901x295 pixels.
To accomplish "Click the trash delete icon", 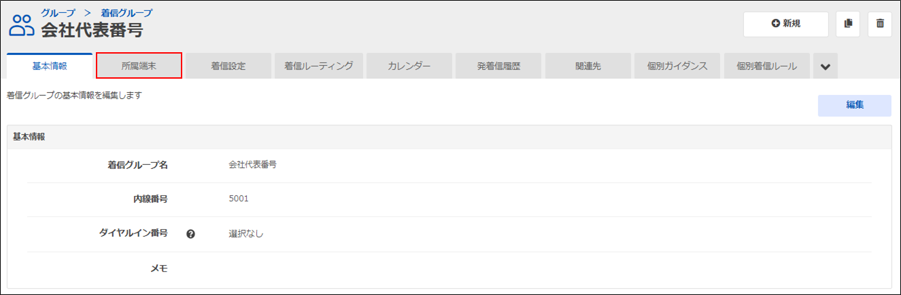I will coord(880,24).
